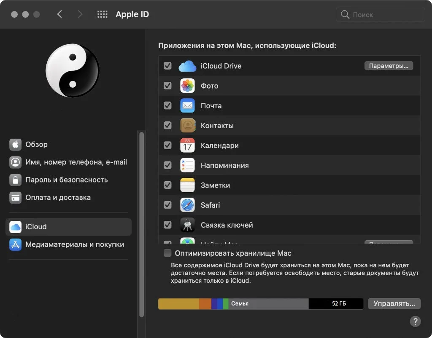Enable Оптимизировать хранилище Mac checkbox
The width and height of the screenshot is (432, 338).
tap(167, 253)
